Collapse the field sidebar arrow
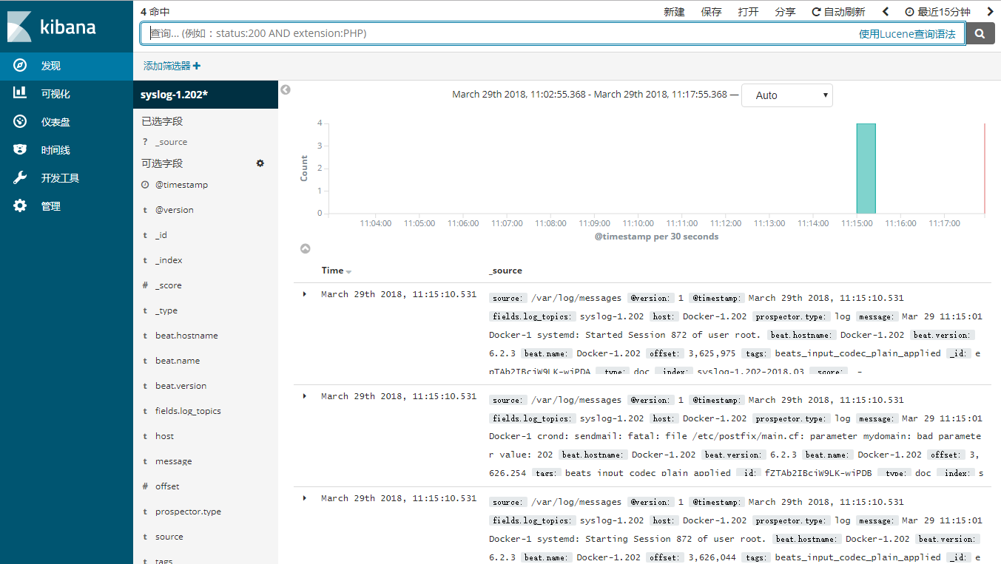Viewport: 1001px width, 564px height. (x=286, y=89)
